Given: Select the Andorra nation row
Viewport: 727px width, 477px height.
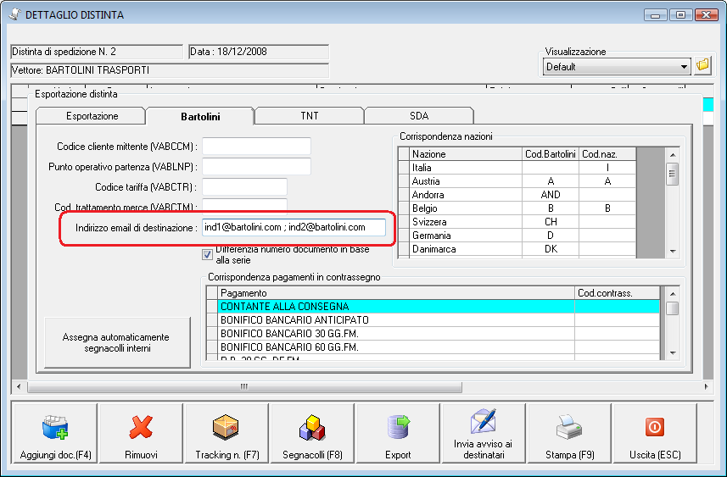Looking at the screenshot, I should [x=517, y=195].
